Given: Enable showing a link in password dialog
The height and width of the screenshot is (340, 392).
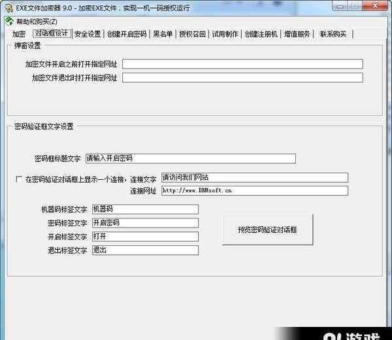Looking at the screenshot, I should pos(18,179).
